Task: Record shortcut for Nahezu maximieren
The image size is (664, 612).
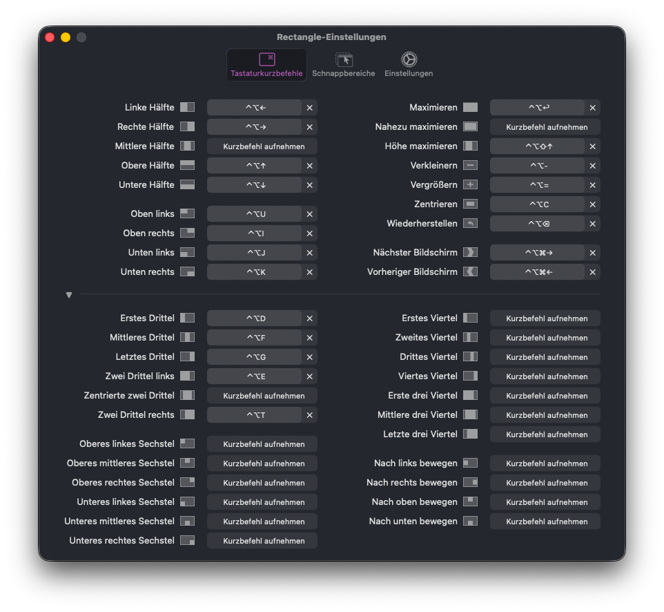Action: (x=545, y=127)
